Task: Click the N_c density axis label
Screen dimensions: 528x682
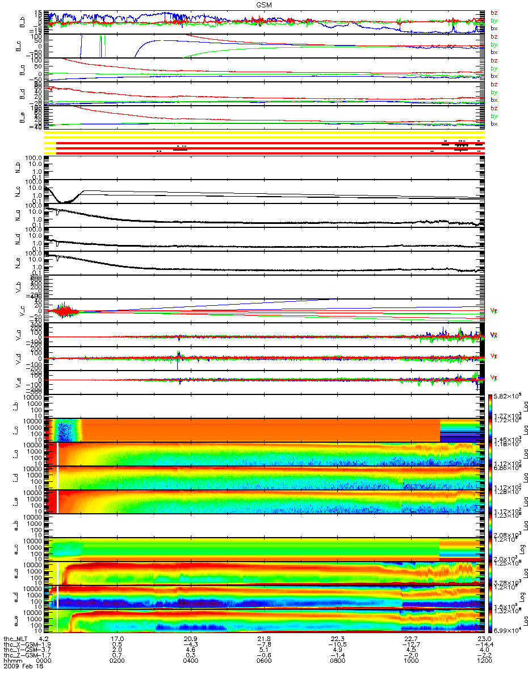Action: pyautogui.click(x=18, y=192)
